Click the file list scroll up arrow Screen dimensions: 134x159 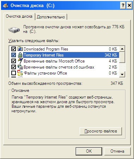[x=122, y=49]
